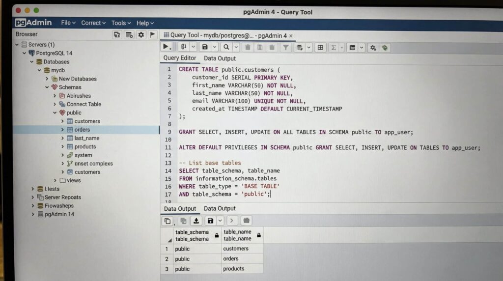Expand the views folder node
This screenshot has height=281, width=503.
click(x=55, y=181)
